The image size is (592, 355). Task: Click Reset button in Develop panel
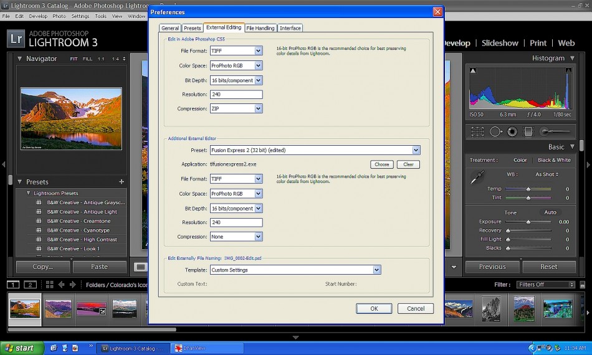548,267
